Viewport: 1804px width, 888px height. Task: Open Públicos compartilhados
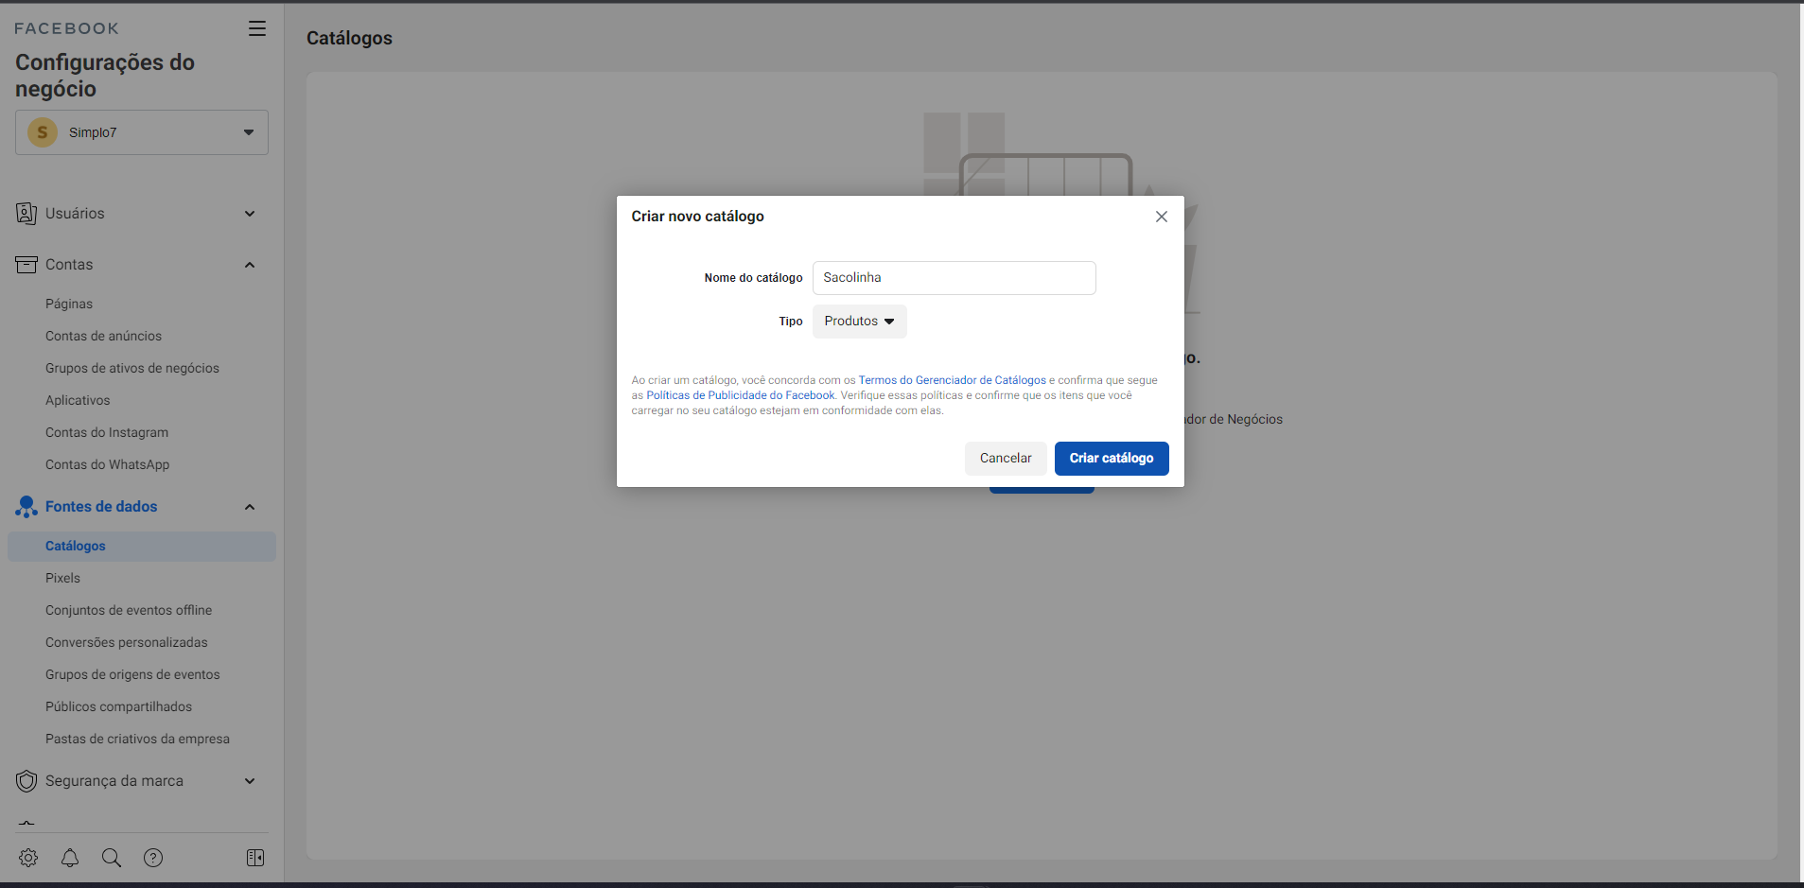(x=118, y=706)
